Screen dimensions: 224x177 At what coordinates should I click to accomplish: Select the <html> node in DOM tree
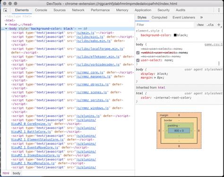point(10,20)
